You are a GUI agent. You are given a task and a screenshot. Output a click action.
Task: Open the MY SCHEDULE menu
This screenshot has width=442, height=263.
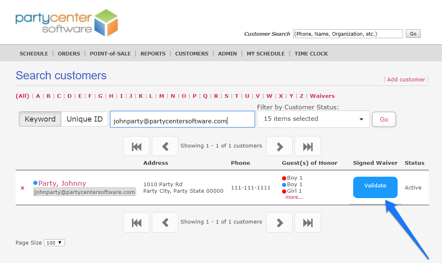click(x=266, y=53)
